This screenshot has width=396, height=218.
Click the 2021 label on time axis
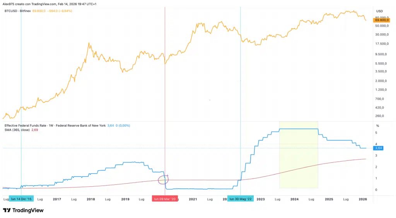193,199
